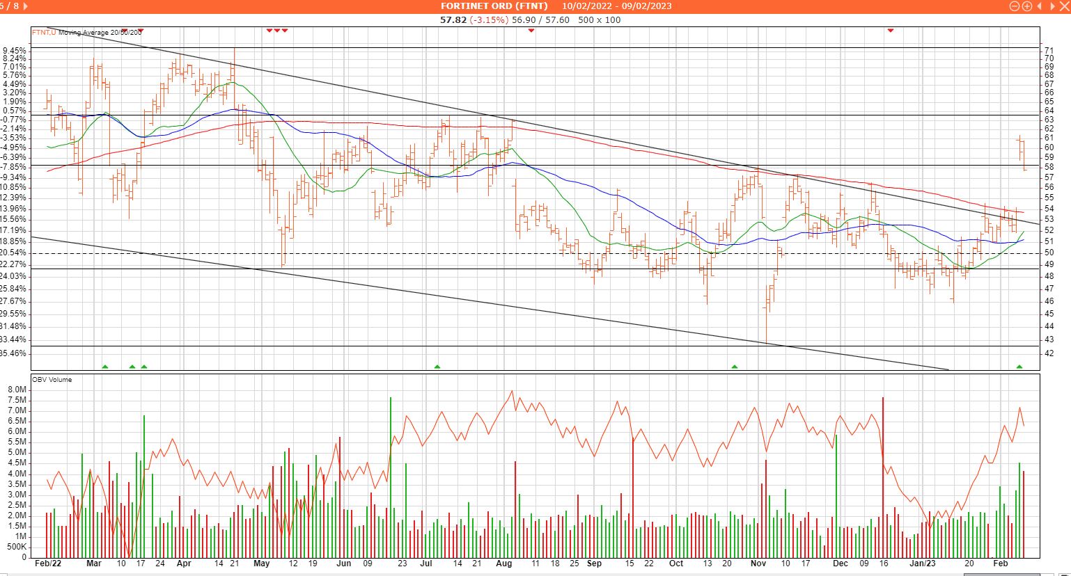
Task: Select the FTNT.U symbol label
Action: pos(44,32)
